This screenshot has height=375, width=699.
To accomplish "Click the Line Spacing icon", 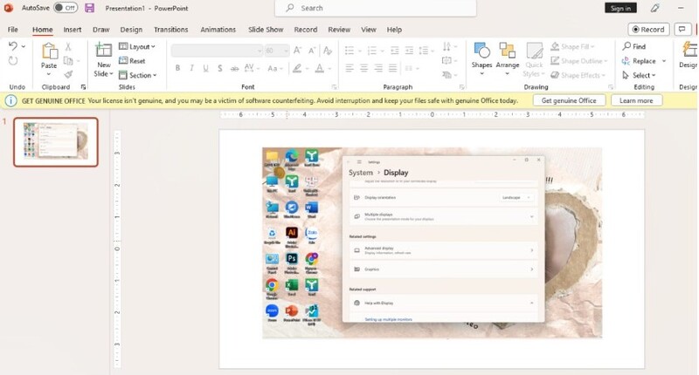I will pos(424,51).
